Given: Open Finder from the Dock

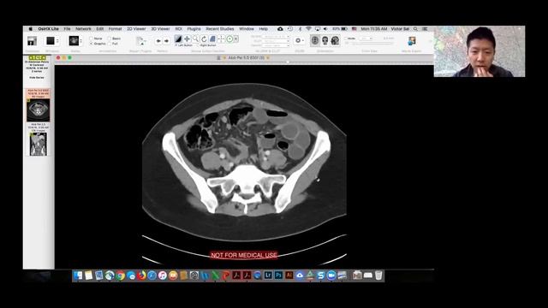Looking at the screenshot, I should [78, 275].
